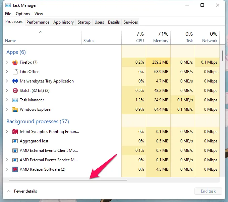Expand the Malwarebytes Tray Application row

[x=7, y=81]
